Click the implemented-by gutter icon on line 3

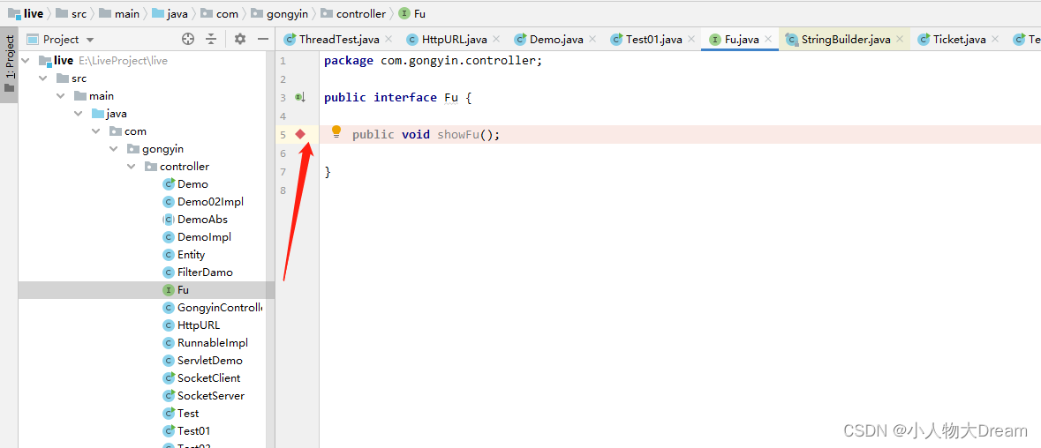pos(300,97)
